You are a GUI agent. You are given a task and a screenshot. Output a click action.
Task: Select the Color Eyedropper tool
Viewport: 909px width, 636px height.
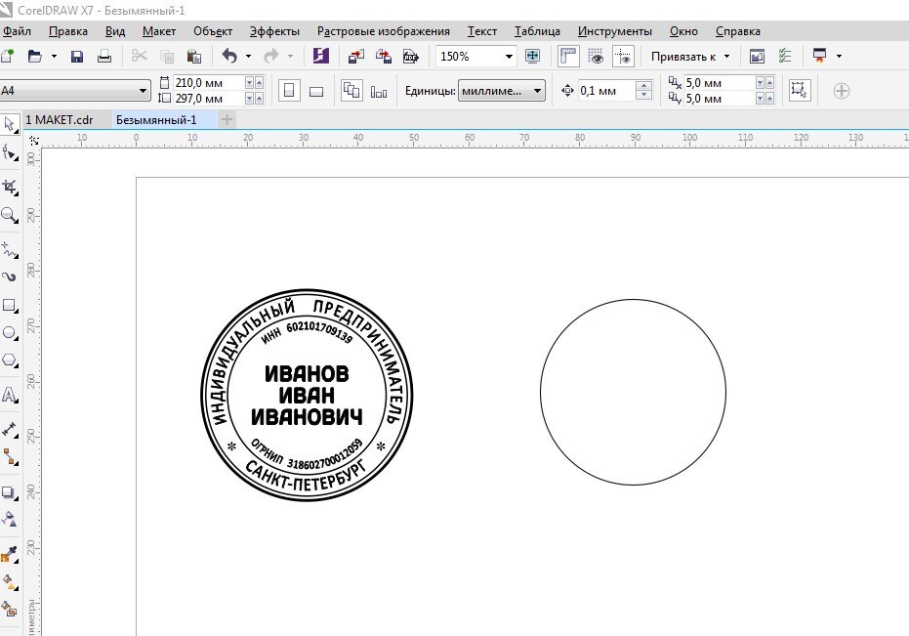[x=10, y=555]
